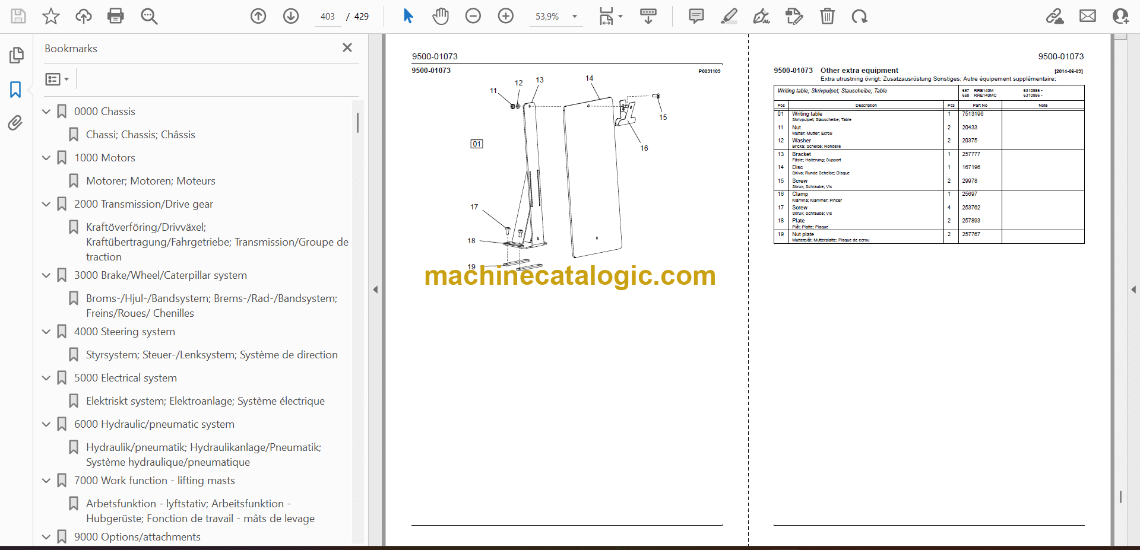Collapse 6000 Hydraulic/pneumatic system bookmark
This screenshot has width=1140, height=550.
[x=46, y=424]
